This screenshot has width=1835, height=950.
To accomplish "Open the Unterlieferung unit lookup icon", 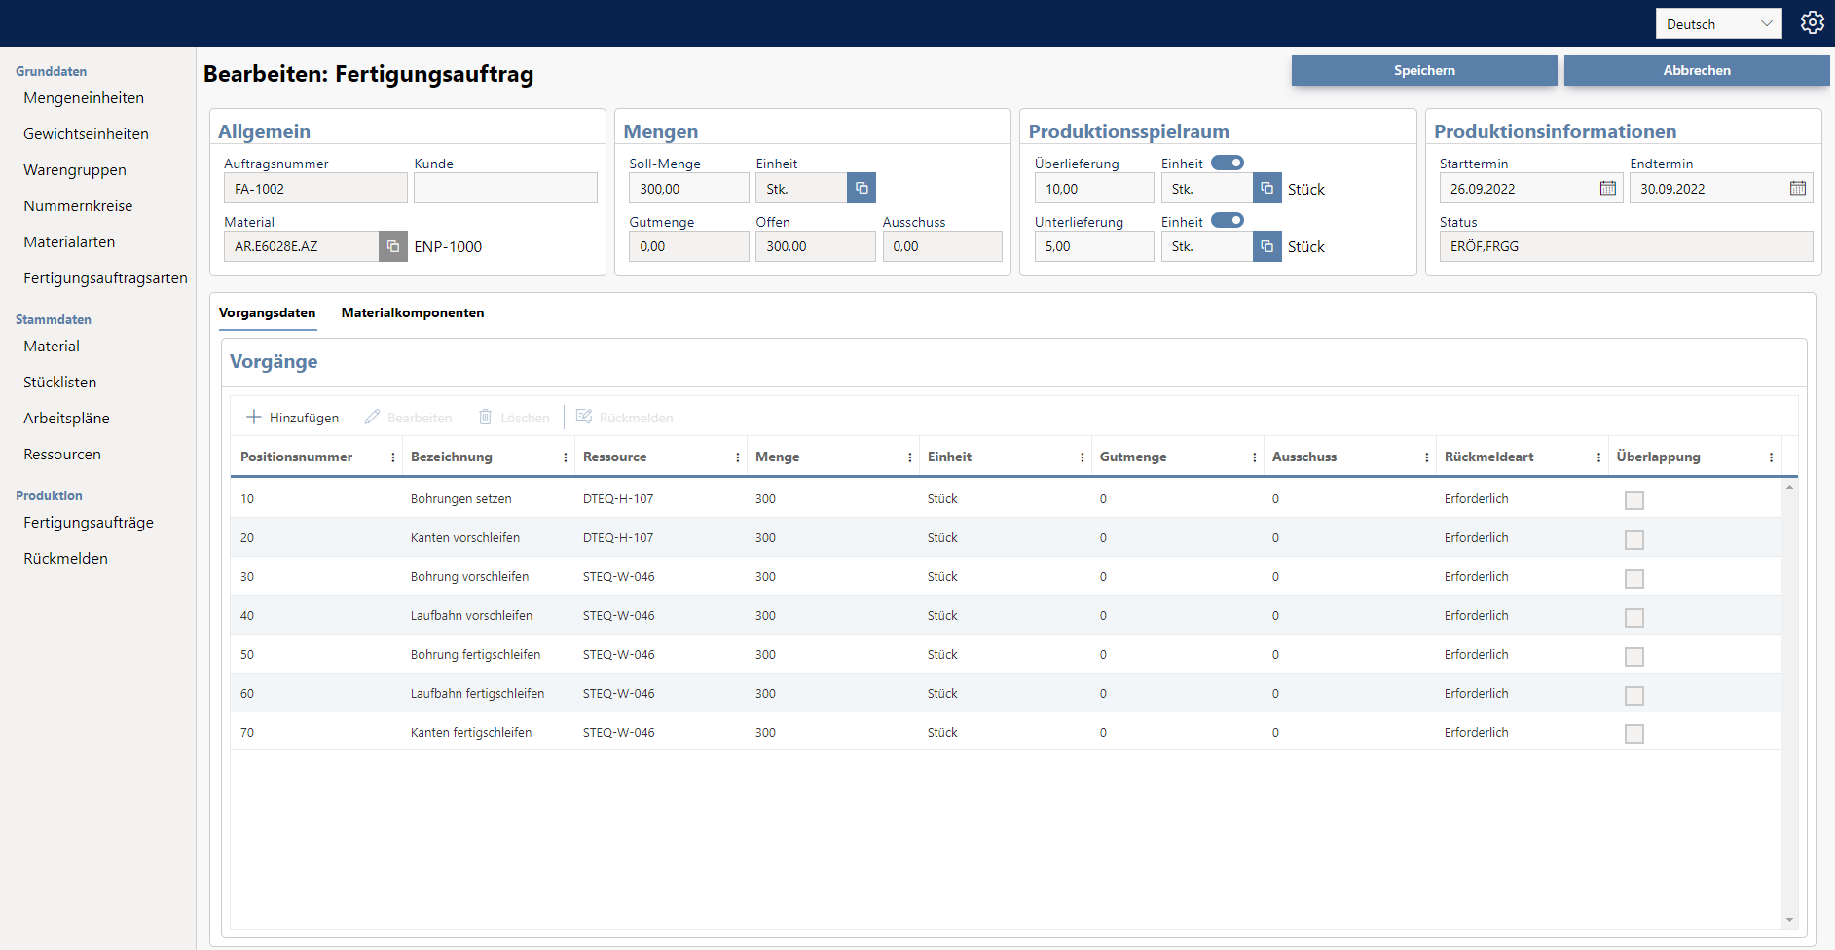I will click(x=1266, y=246).
